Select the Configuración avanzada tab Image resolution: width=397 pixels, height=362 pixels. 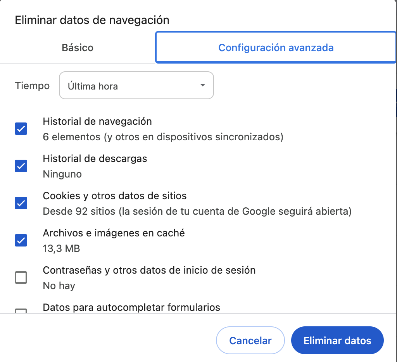click(276, 47)
